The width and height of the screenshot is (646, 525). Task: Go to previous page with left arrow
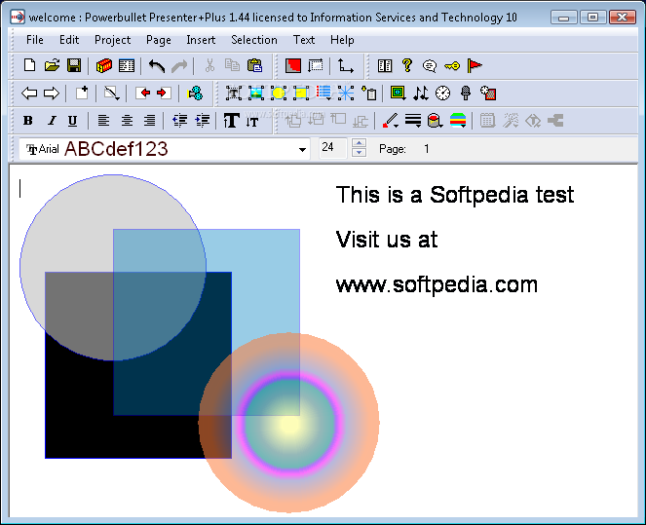[x=29, y=94]
